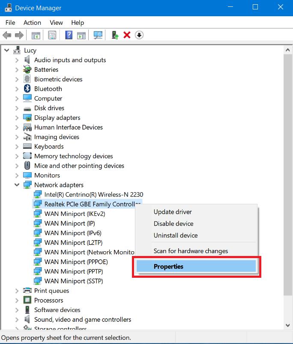Collapse the Lucy root node
This screenshot has width=293, height=344.
[7, 50]
